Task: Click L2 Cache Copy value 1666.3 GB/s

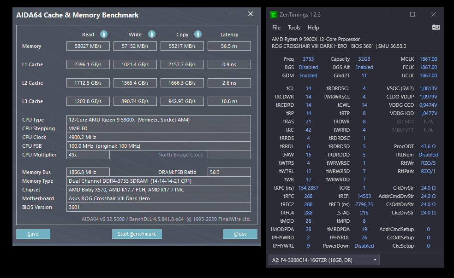Action: [182, 83]
